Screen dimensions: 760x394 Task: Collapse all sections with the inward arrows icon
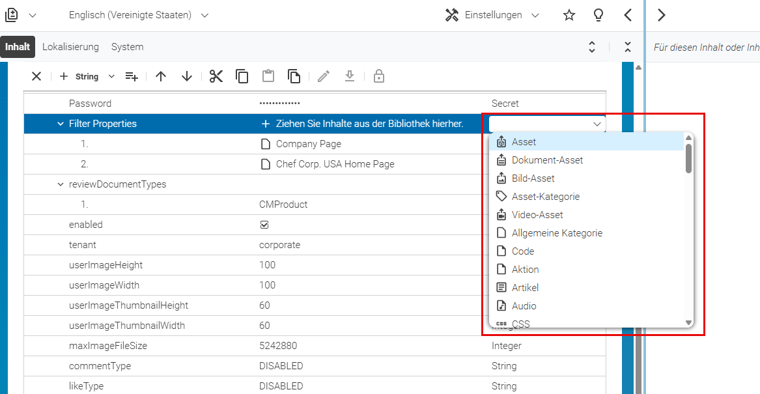pos(628,46)
